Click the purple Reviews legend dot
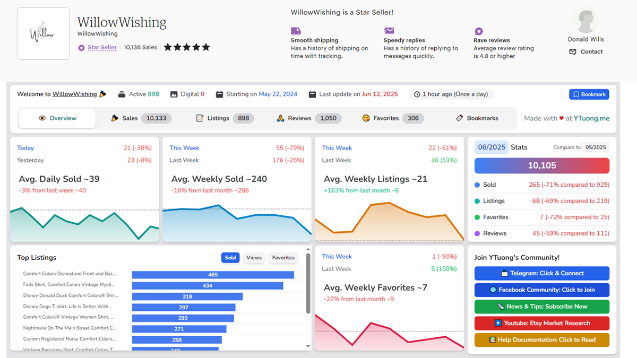The width and height of the screenshot is (637, 358). click(x=477, y=233)
